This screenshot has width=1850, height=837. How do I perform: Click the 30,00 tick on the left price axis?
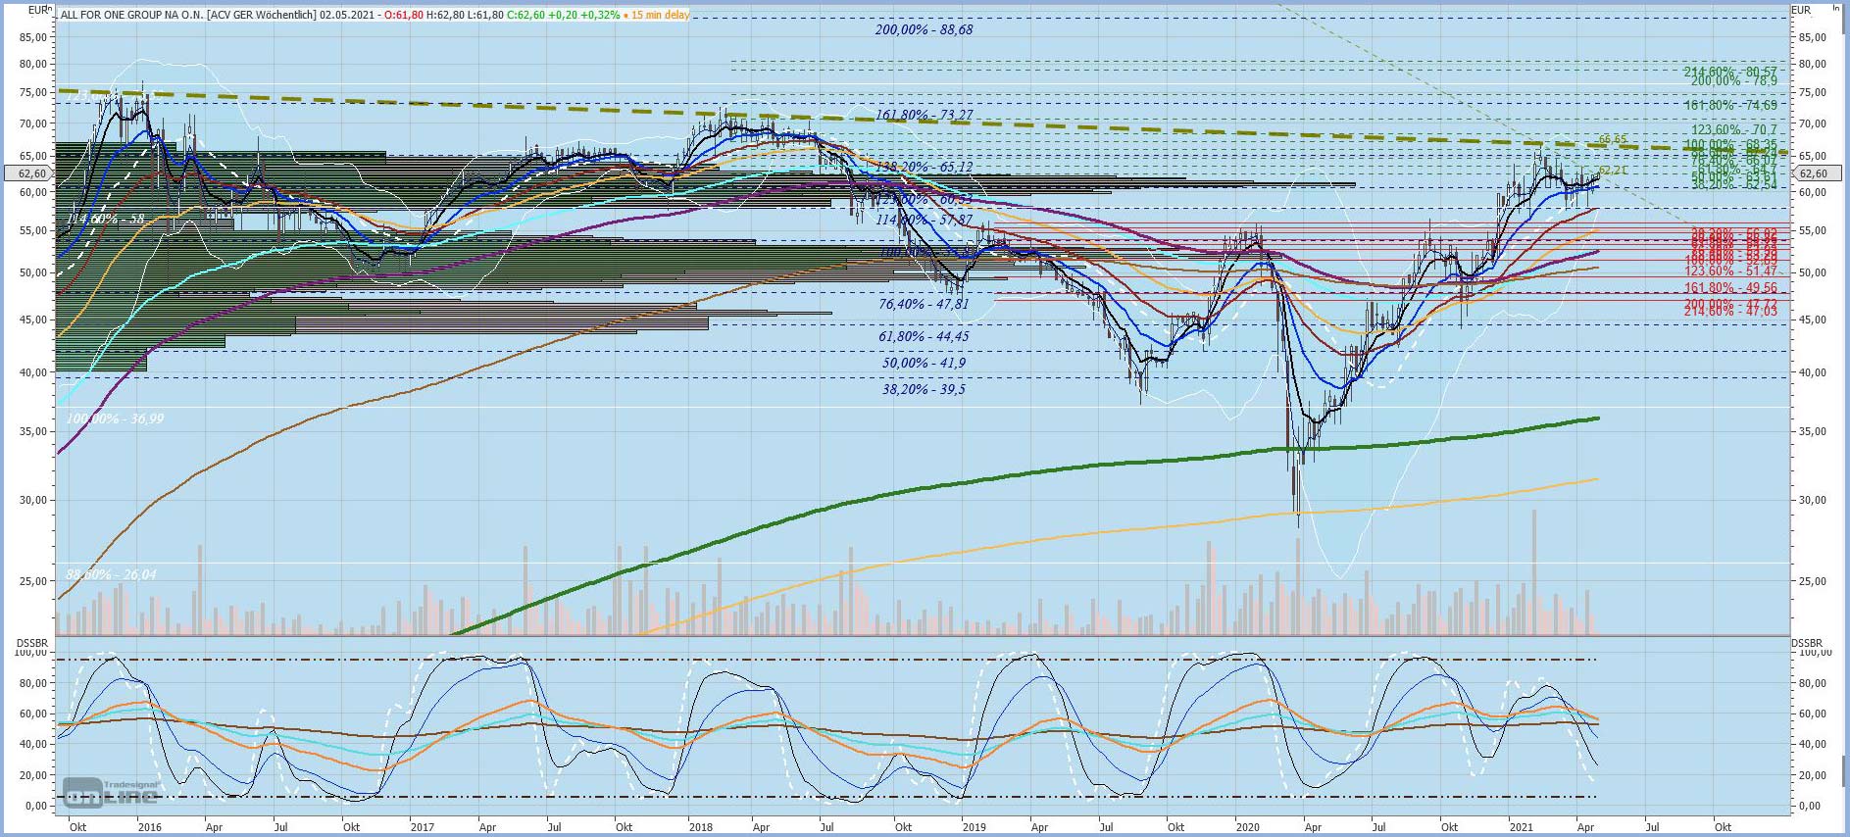pyautogui.click(x=33, y=500)
